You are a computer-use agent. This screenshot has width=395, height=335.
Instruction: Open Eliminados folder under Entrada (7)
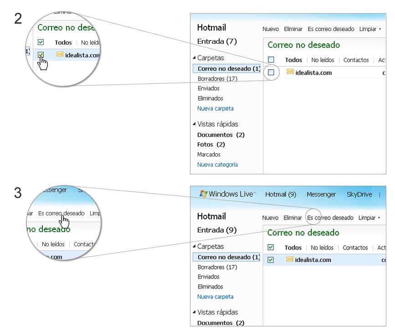coord(210,98)
